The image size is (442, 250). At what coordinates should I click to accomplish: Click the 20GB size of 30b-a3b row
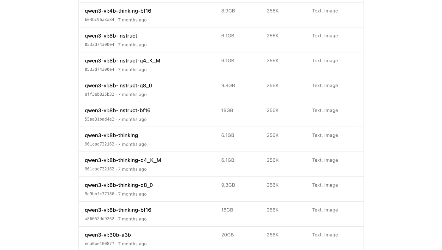(x=227, y=235)
